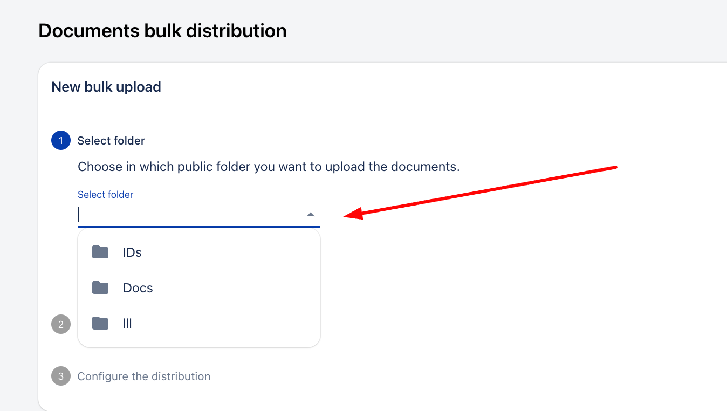Choose the lll option text
Screen dimensions: 727x411
(128, 324)
